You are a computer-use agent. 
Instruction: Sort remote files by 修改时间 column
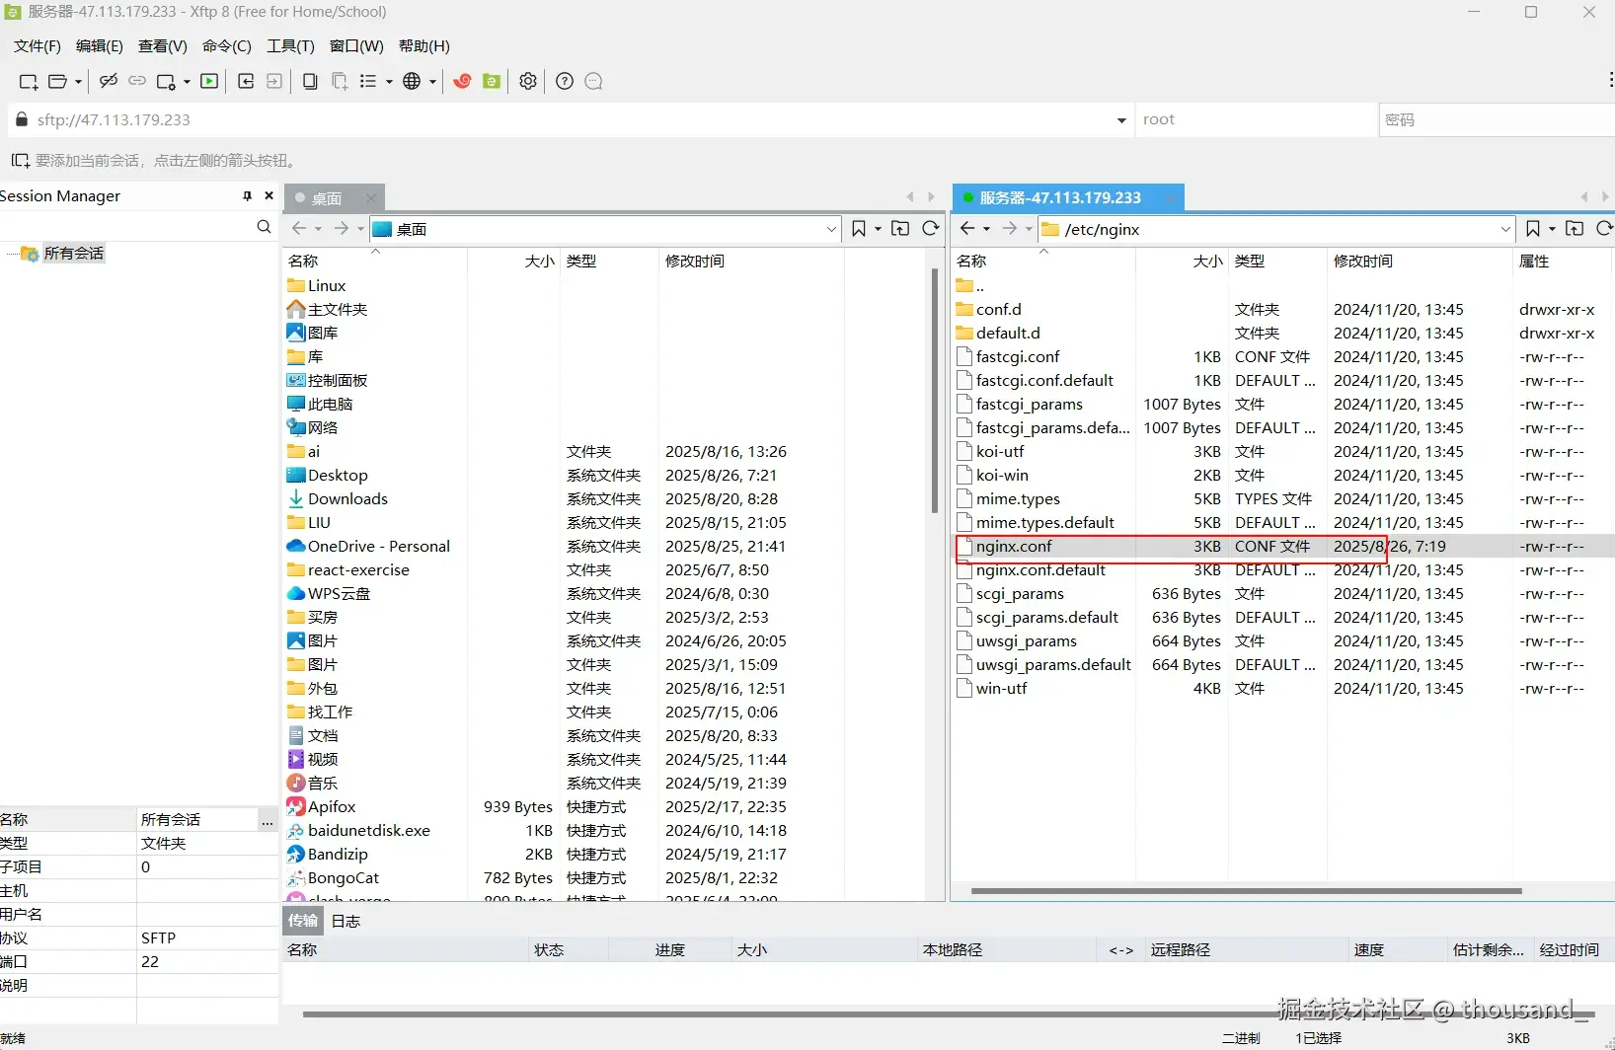click(x=1419, y=262)
